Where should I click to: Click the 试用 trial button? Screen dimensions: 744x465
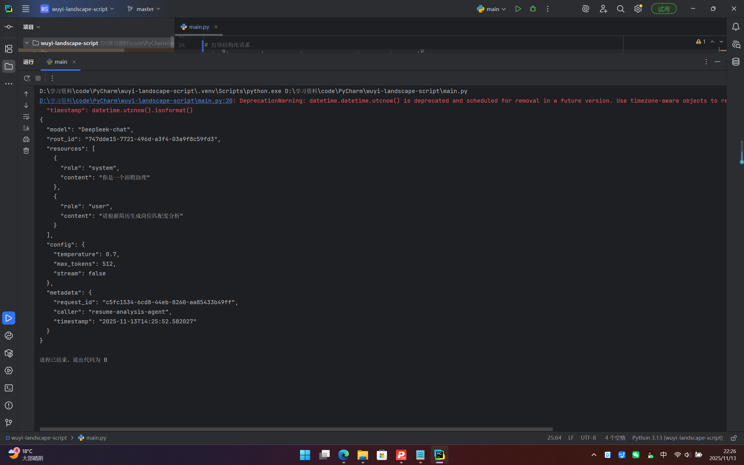tap(663, 9)
